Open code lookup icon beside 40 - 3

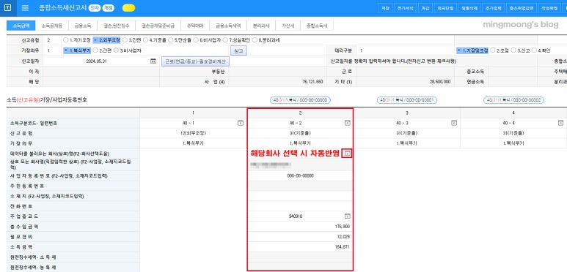pos(454,123)
